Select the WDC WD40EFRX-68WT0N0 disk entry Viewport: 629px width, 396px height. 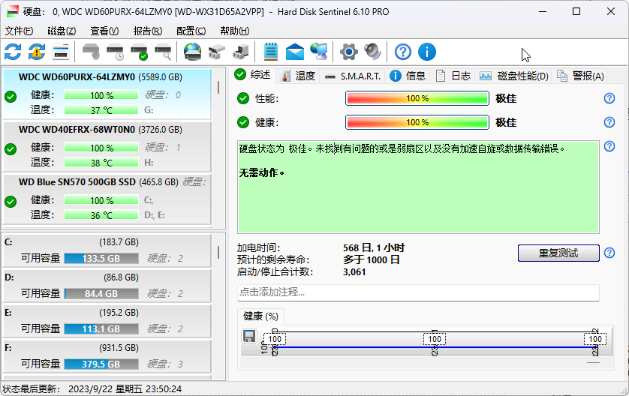(x=107, y=147)
